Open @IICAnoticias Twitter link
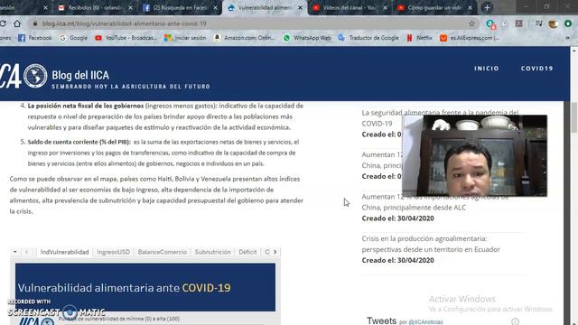 (425, 322)
